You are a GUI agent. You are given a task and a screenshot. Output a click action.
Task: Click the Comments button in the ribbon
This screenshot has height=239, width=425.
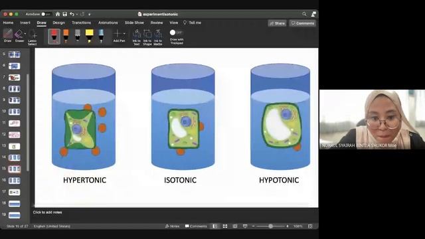point(303,23)
